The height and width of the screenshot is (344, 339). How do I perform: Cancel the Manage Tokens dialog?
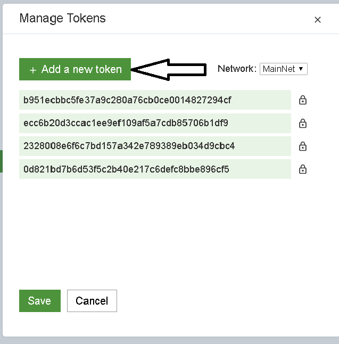coord(92,301)
